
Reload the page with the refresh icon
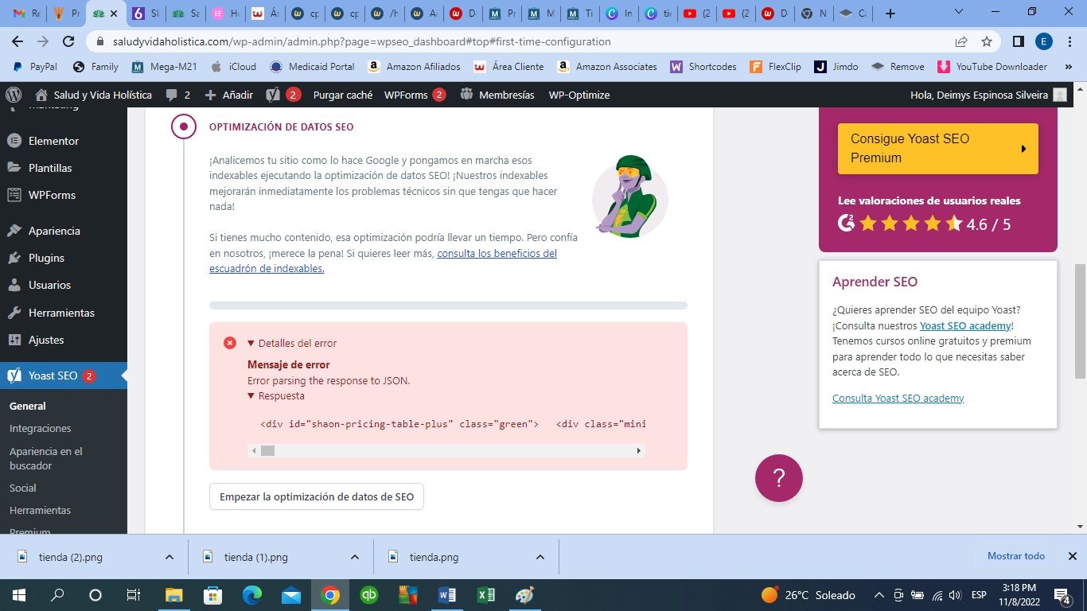[x=68, y=41]
